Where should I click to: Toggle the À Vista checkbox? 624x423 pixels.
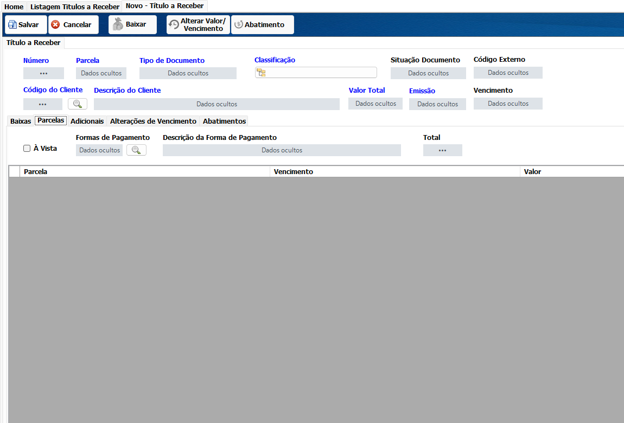(27, 148)
